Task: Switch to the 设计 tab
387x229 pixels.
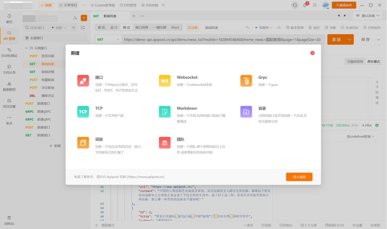Action: point(114,28)
